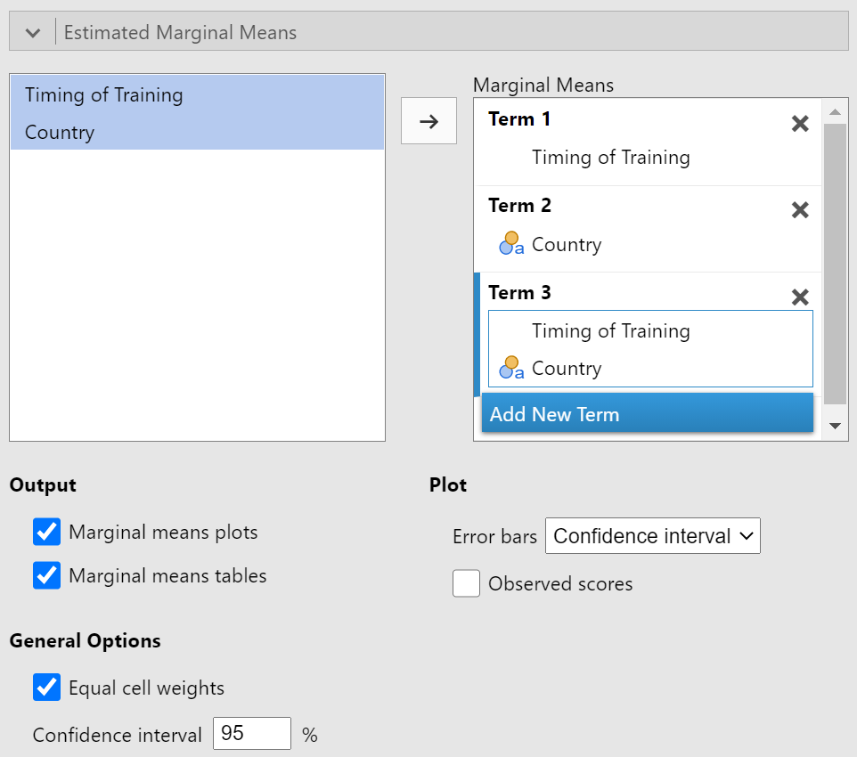The height and width of the screenshot is (757, 857).
Task: Click the scroll down arrow in Marginal Means list
Action: (835, 426)
